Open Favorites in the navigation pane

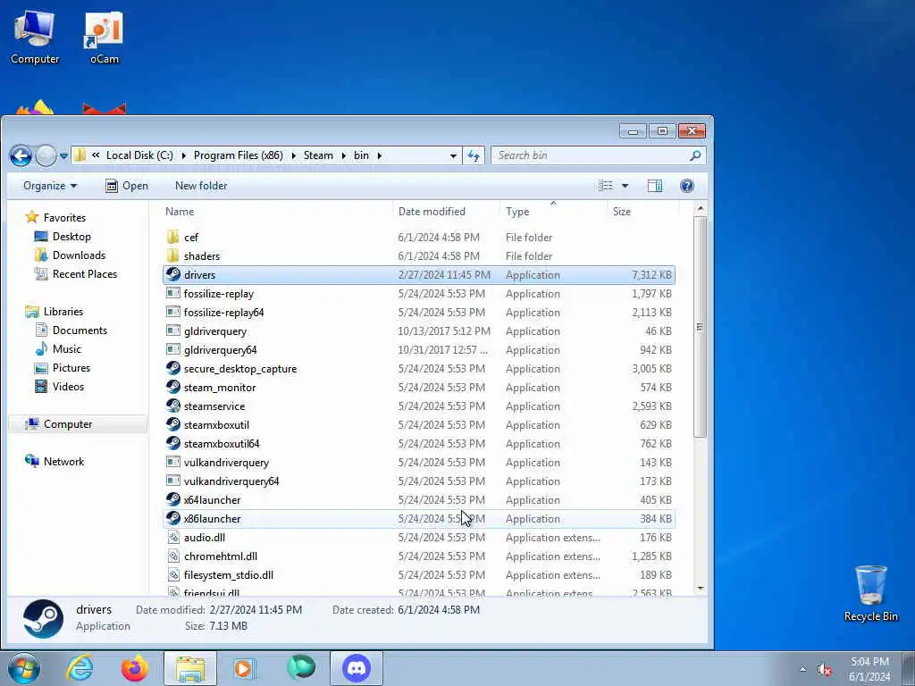point(64,217)
